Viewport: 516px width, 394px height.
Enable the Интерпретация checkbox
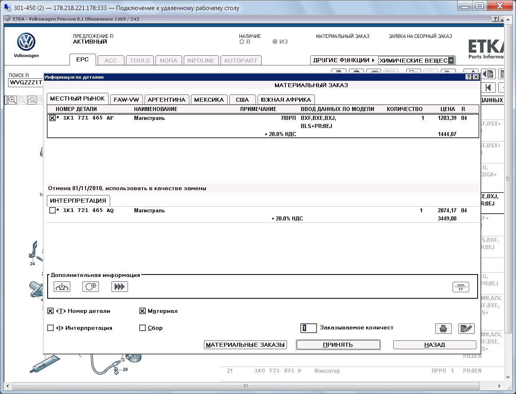point(50,328)
